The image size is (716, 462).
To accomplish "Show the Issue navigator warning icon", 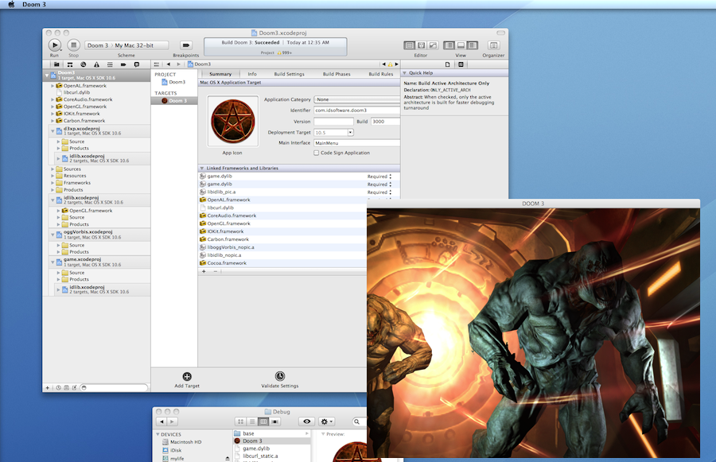I will pyautogui.click(x=96, y=64).
